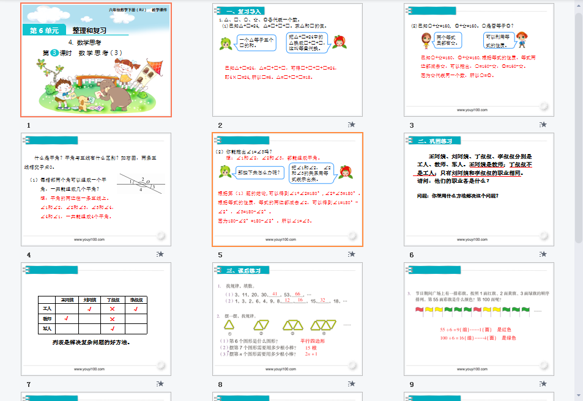
Task: Click the animation star icon under slide 7
Action: tap(160, 384)
